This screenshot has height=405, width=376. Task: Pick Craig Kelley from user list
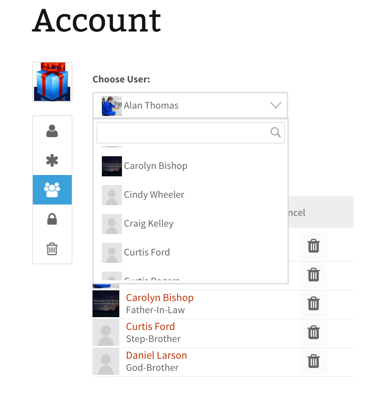coord(149,224)
